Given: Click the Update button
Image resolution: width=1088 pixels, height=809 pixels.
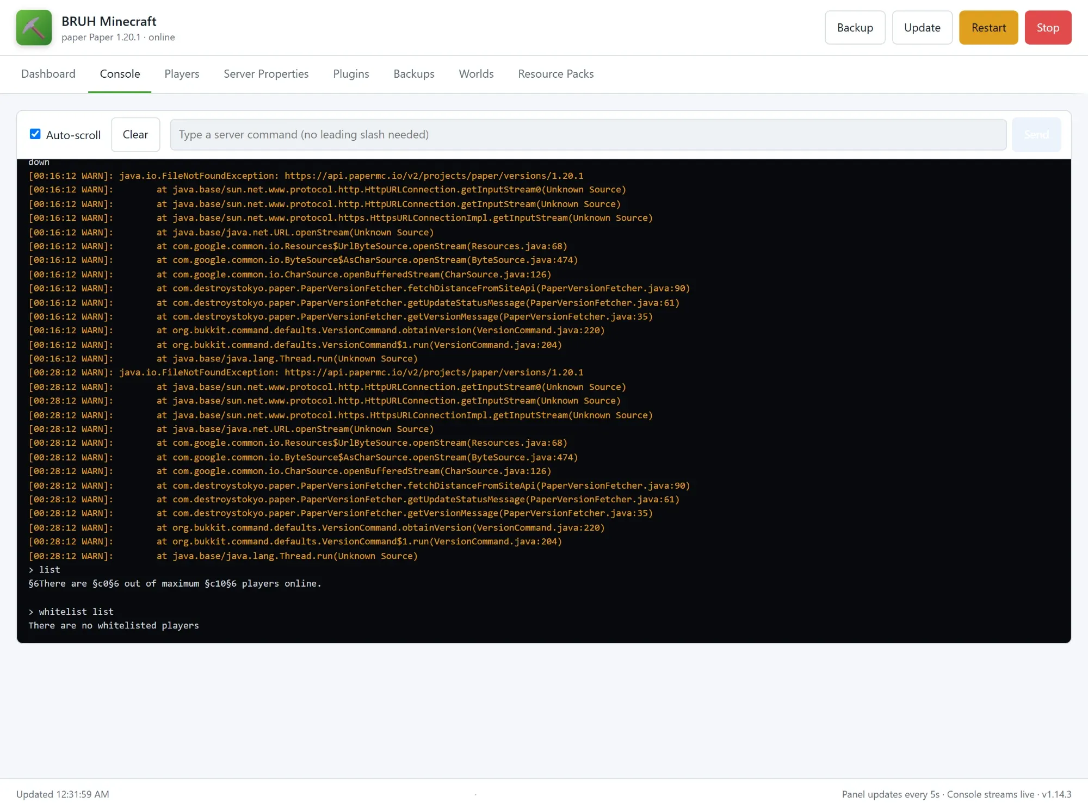Looking at the screenshot, I should 922,28.
